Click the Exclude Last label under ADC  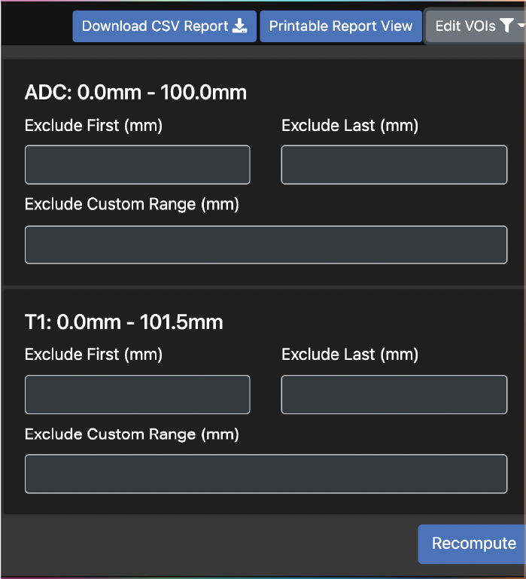(350, 126)
